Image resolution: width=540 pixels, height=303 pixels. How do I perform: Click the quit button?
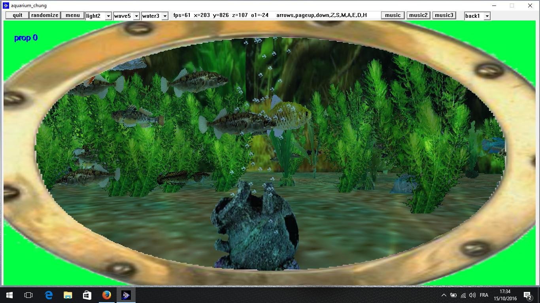pos(17,15)
